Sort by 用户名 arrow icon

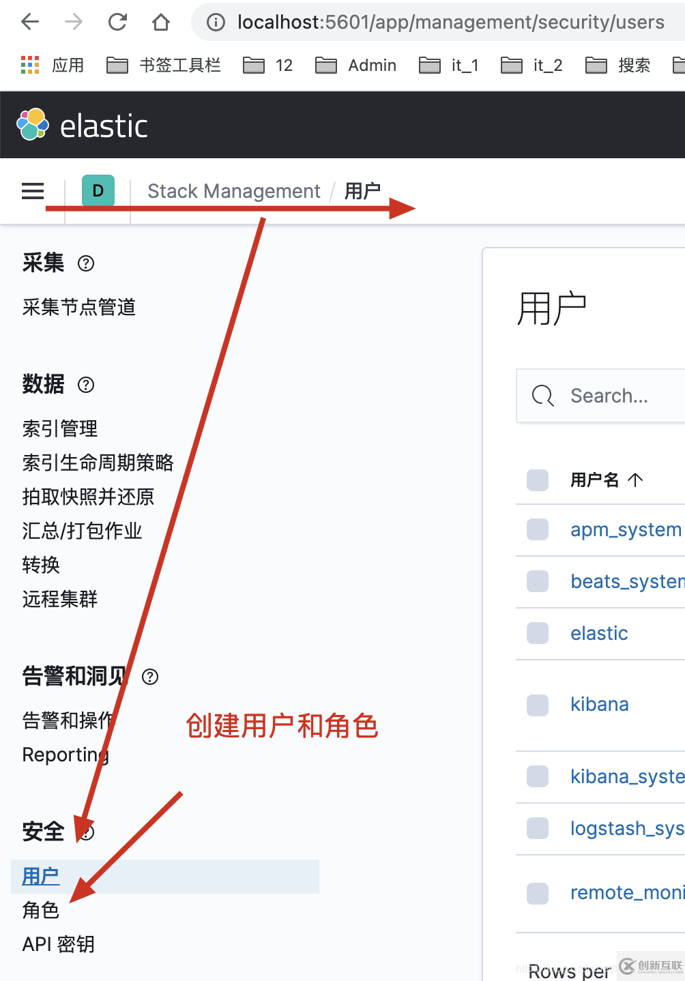tap(635, 480)
